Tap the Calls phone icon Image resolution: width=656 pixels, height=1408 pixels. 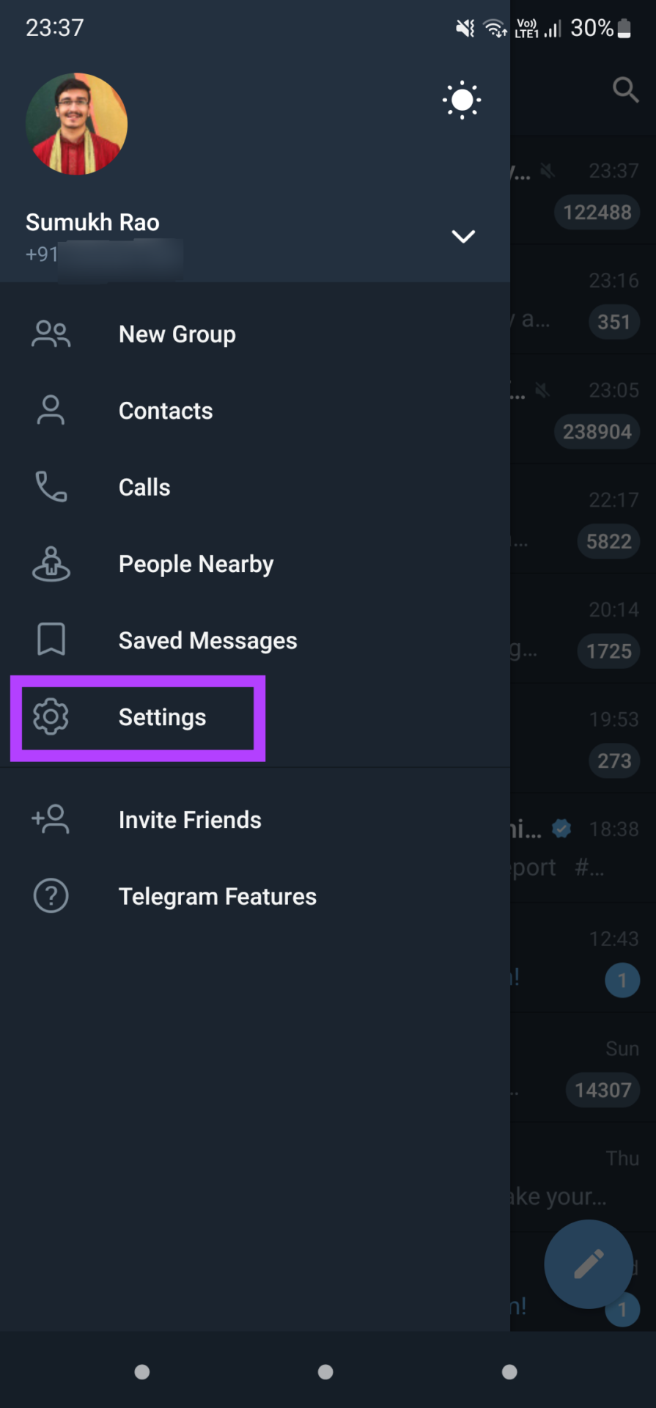click(x=51, y=487)
